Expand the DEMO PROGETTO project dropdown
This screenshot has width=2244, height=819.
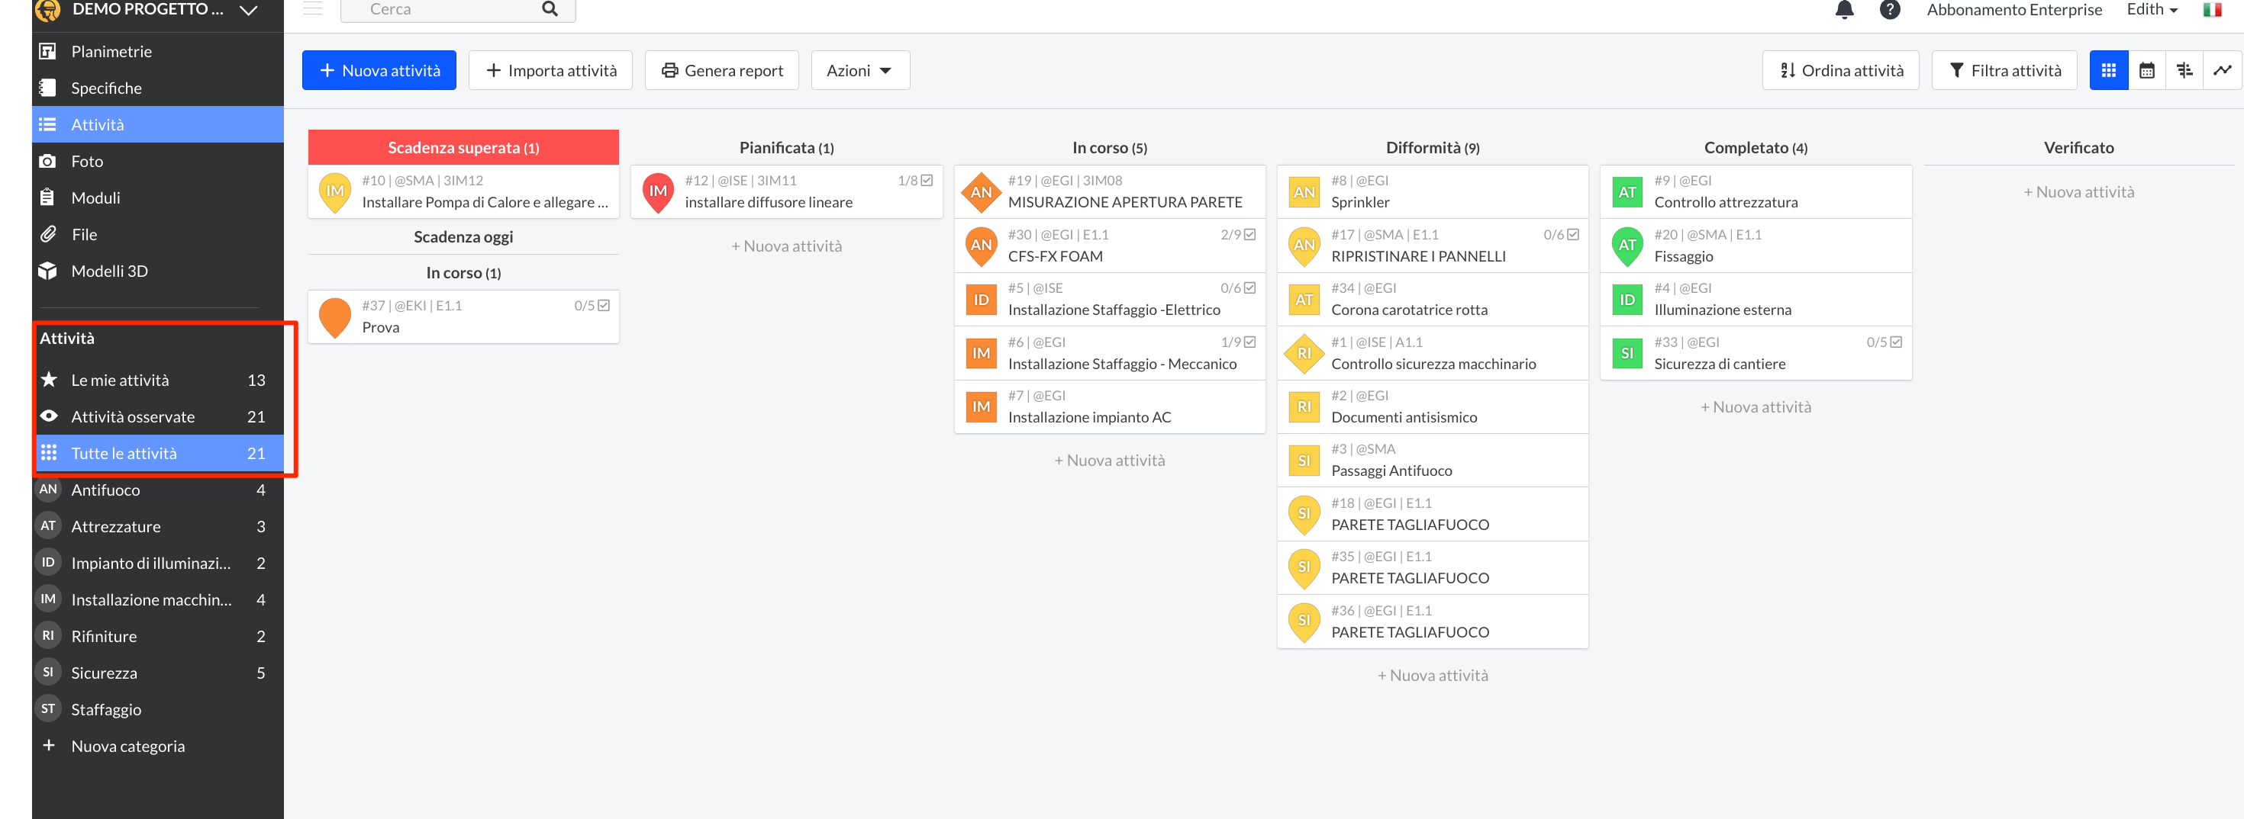[x=248, y=11]
